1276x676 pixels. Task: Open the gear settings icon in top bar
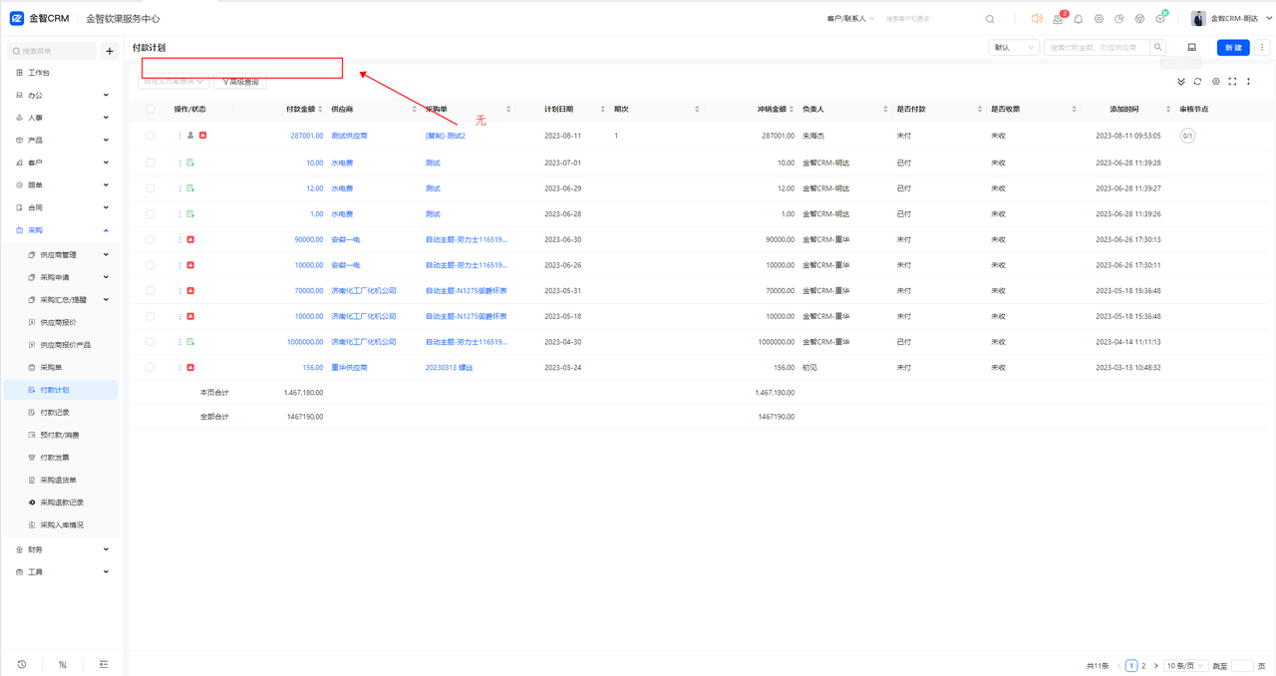(1099, 19)
